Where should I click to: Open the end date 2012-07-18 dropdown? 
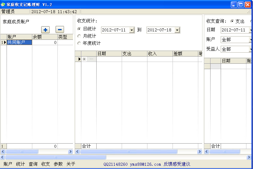point(177,30)
